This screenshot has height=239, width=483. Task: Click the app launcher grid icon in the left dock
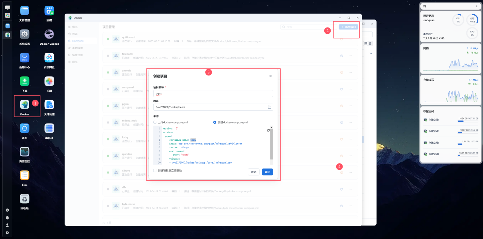click(7, 15)
